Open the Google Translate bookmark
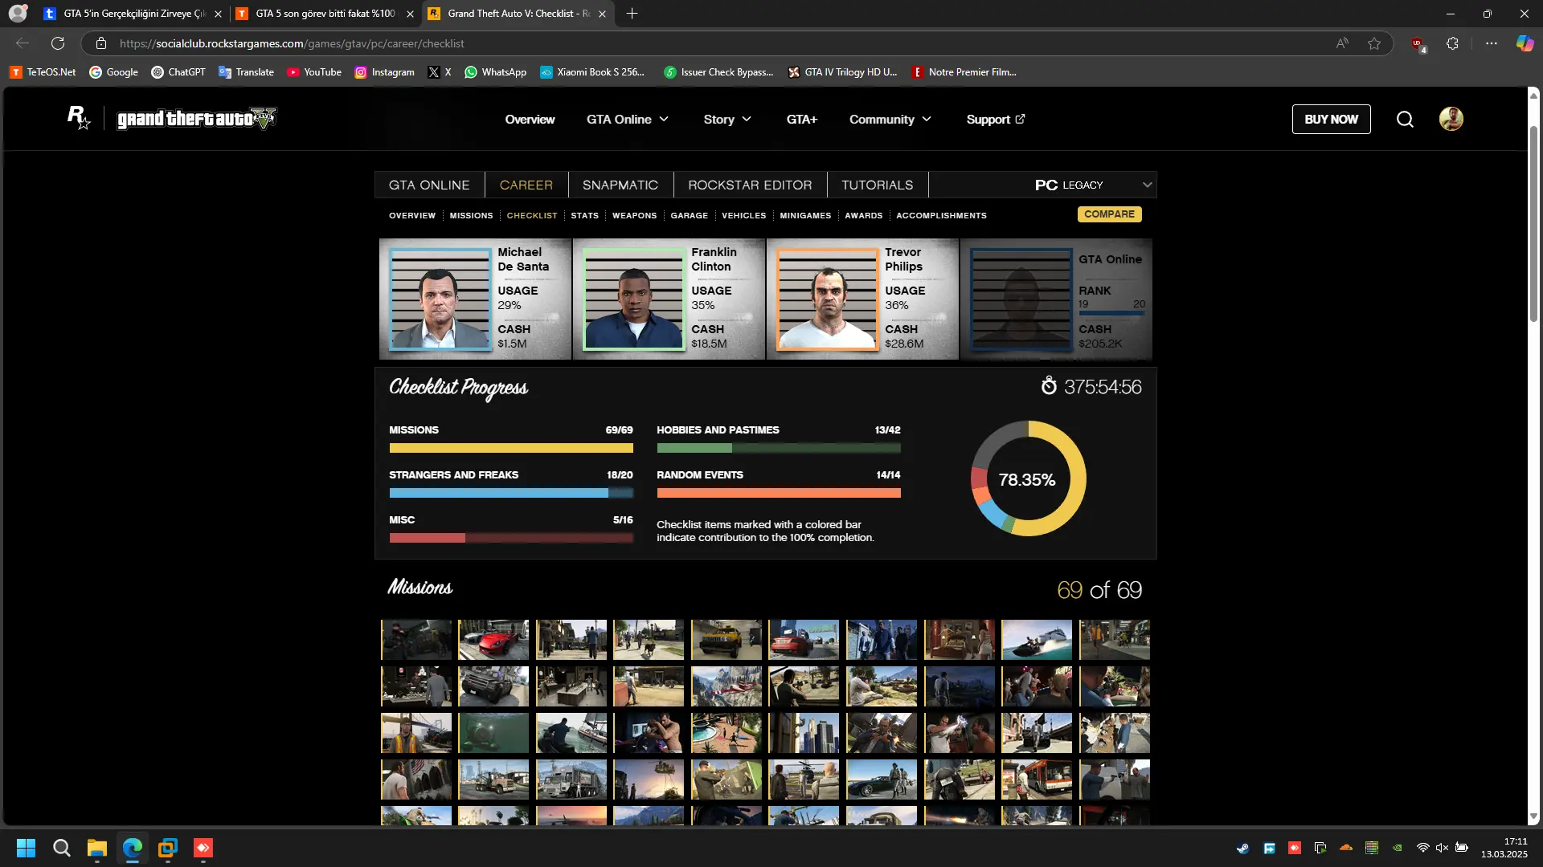The image size is (1543, 867). click(246, 72)
